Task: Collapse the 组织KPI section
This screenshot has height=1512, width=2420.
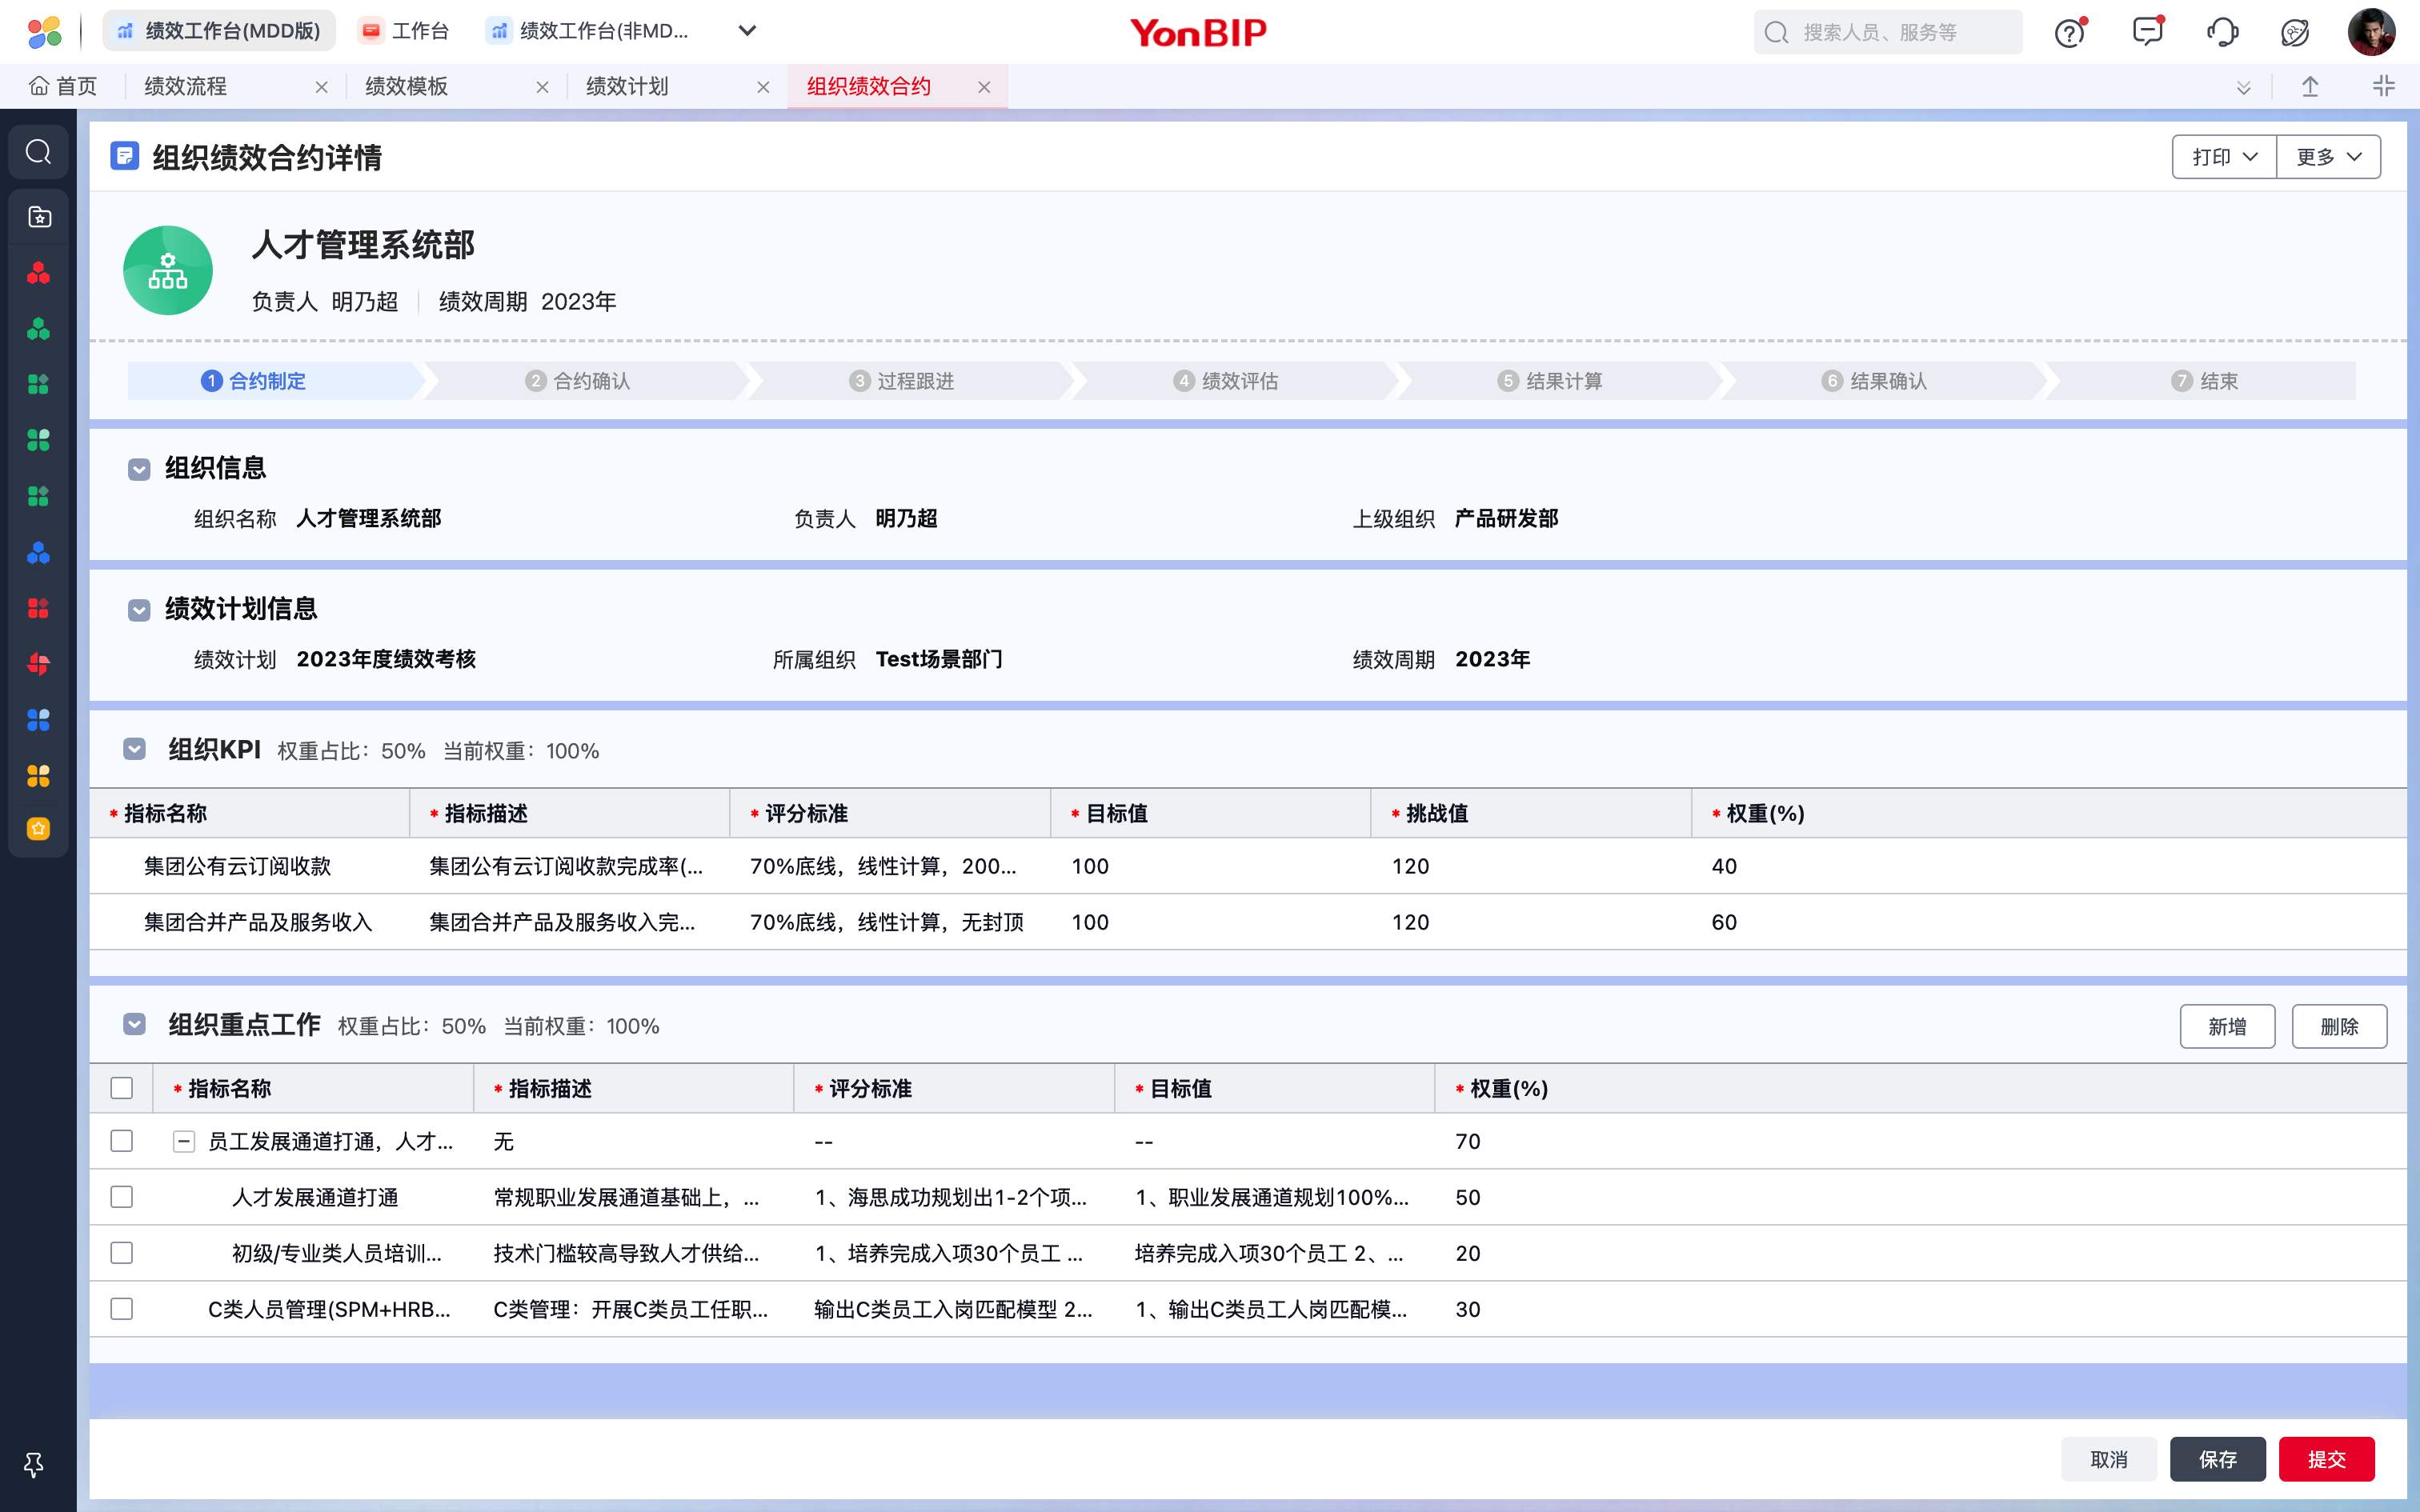Action: click(134, 749)
